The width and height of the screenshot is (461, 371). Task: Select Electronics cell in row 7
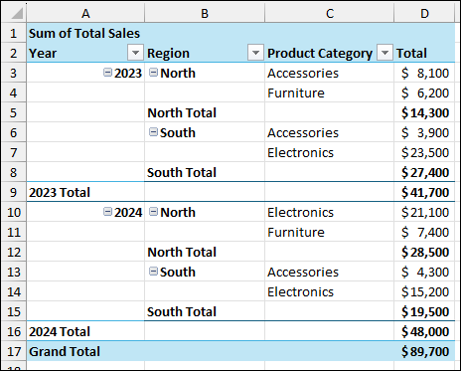(x=330, y=152)
